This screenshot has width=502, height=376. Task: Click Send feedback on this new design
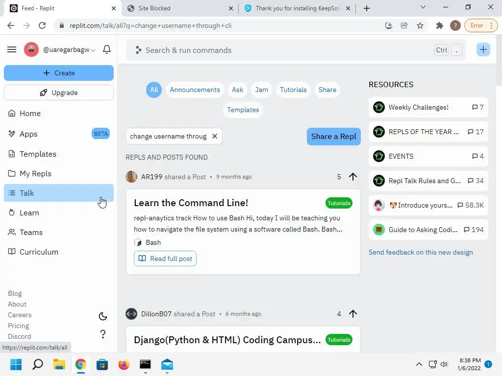click(420, 252)
